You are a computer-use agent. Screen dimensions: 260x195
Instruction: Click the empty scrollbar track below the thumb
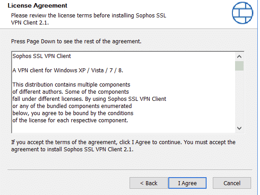[x=239, y=97]
